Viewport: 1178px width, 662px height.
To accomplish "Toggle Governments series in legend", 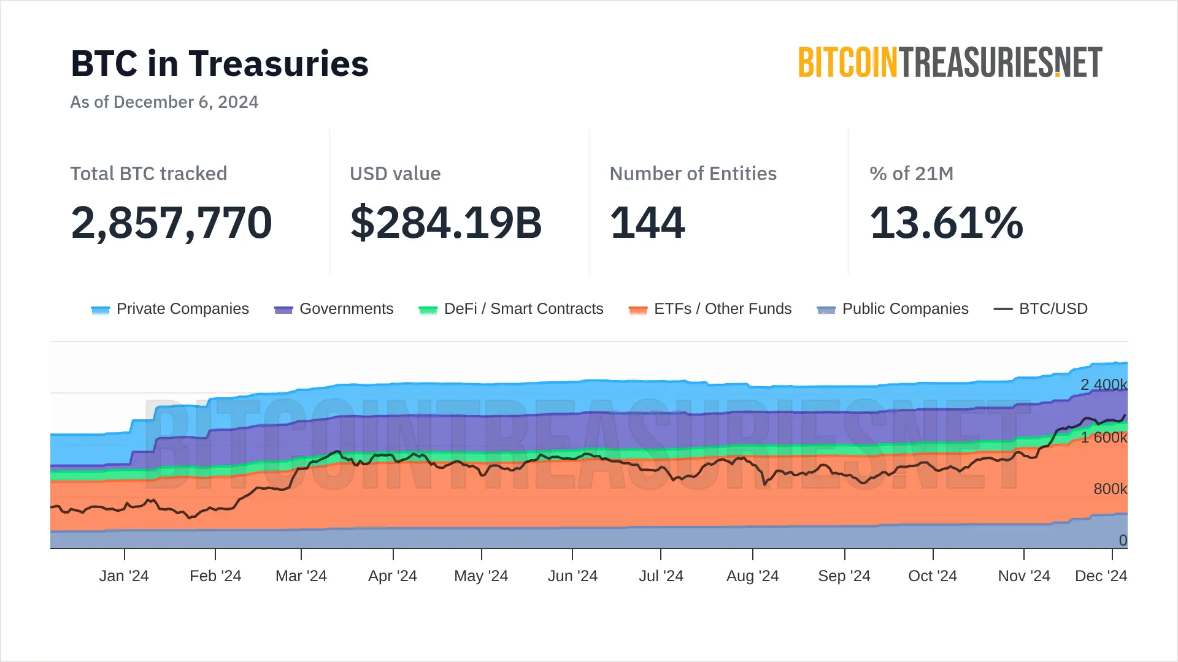I will point(346,309).
